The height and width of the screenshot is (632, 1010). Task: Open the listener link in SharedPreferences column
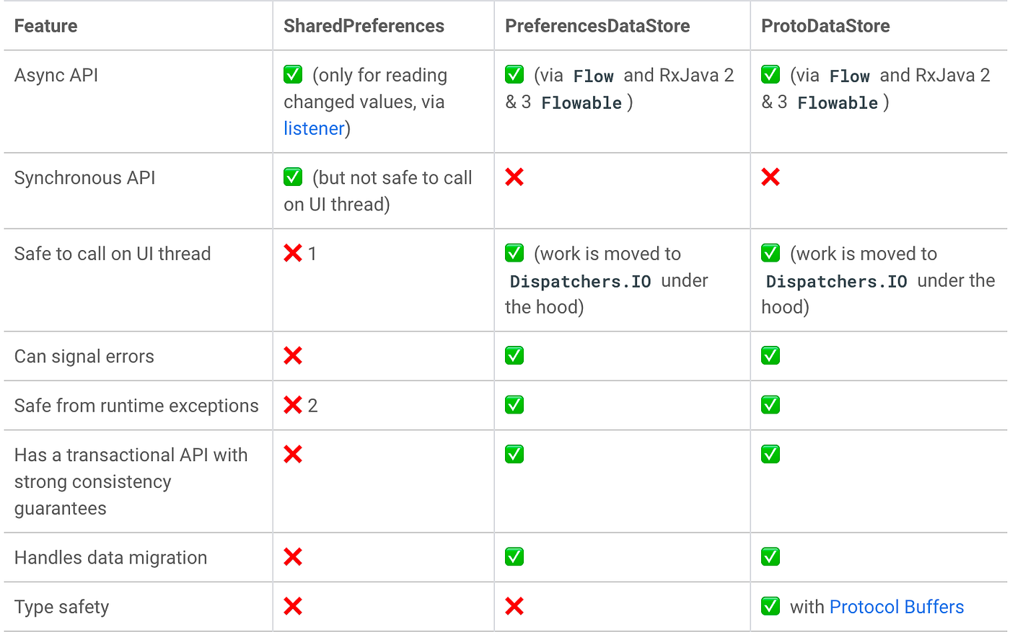click(x=314, y=128)
